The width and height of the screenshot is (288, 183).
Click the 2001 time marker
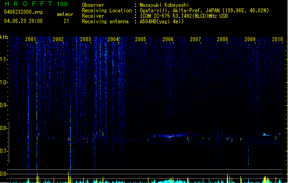click(x=31, y=39)
